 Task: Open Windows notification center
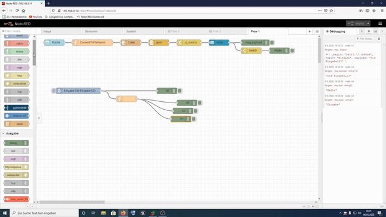380,213
